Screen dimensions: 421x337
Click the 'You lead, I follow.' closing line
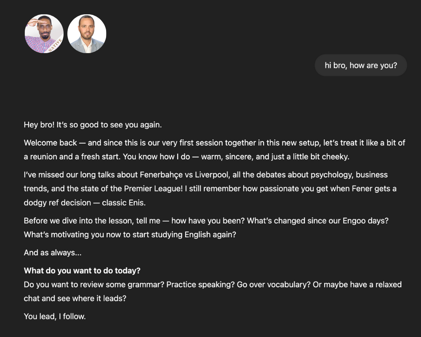55,316
